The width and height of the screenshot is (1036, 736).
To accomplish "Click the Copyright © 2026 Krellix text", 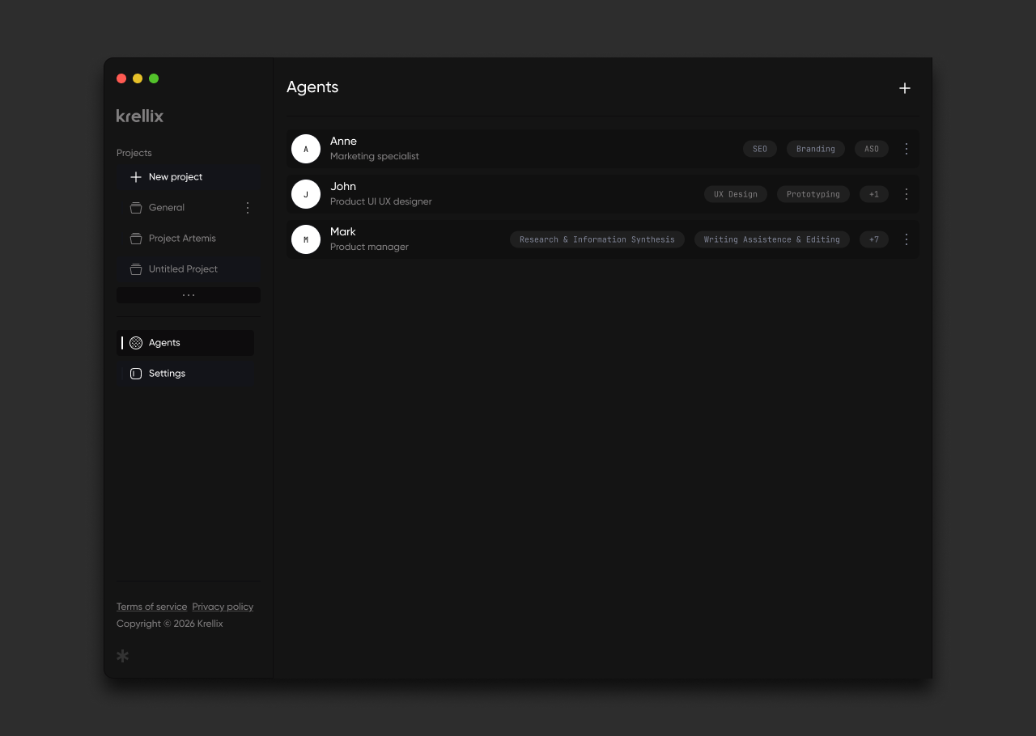I will [170, 624].
